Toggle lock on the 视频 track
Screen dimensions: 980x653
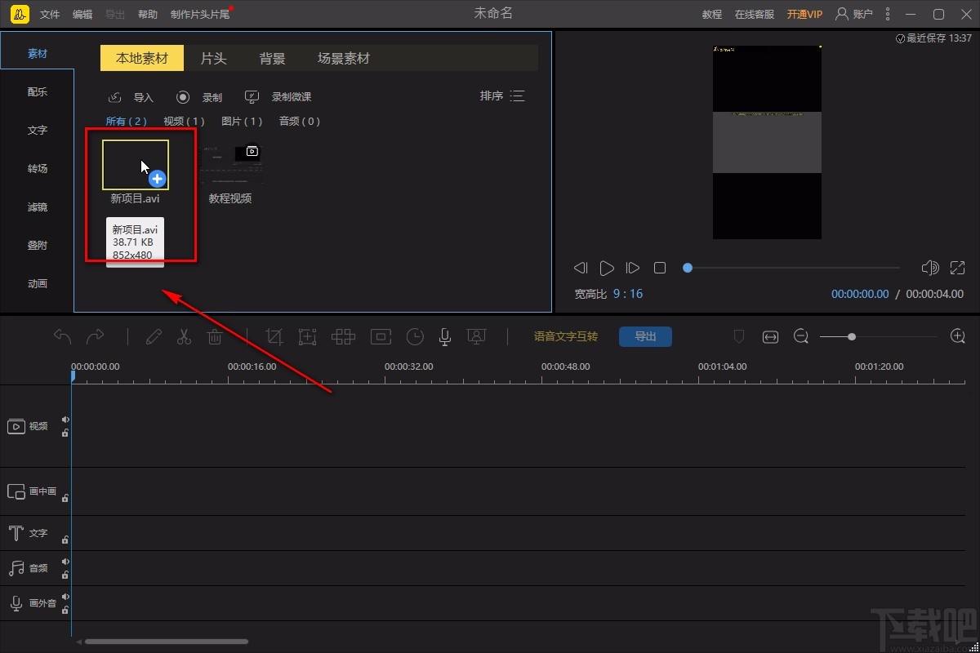[x=65, y=433]
